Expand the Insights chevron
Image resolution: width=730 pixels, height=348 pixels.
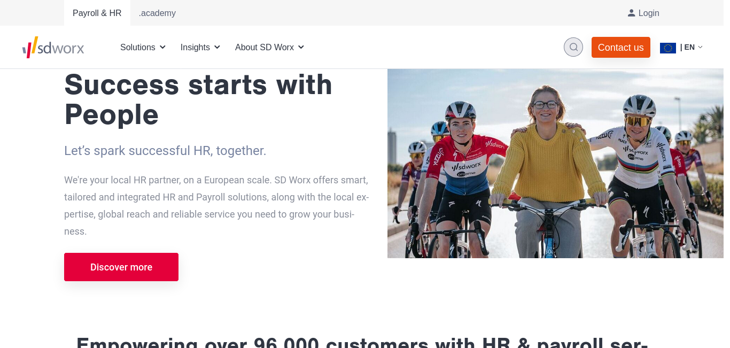(217, 47)
